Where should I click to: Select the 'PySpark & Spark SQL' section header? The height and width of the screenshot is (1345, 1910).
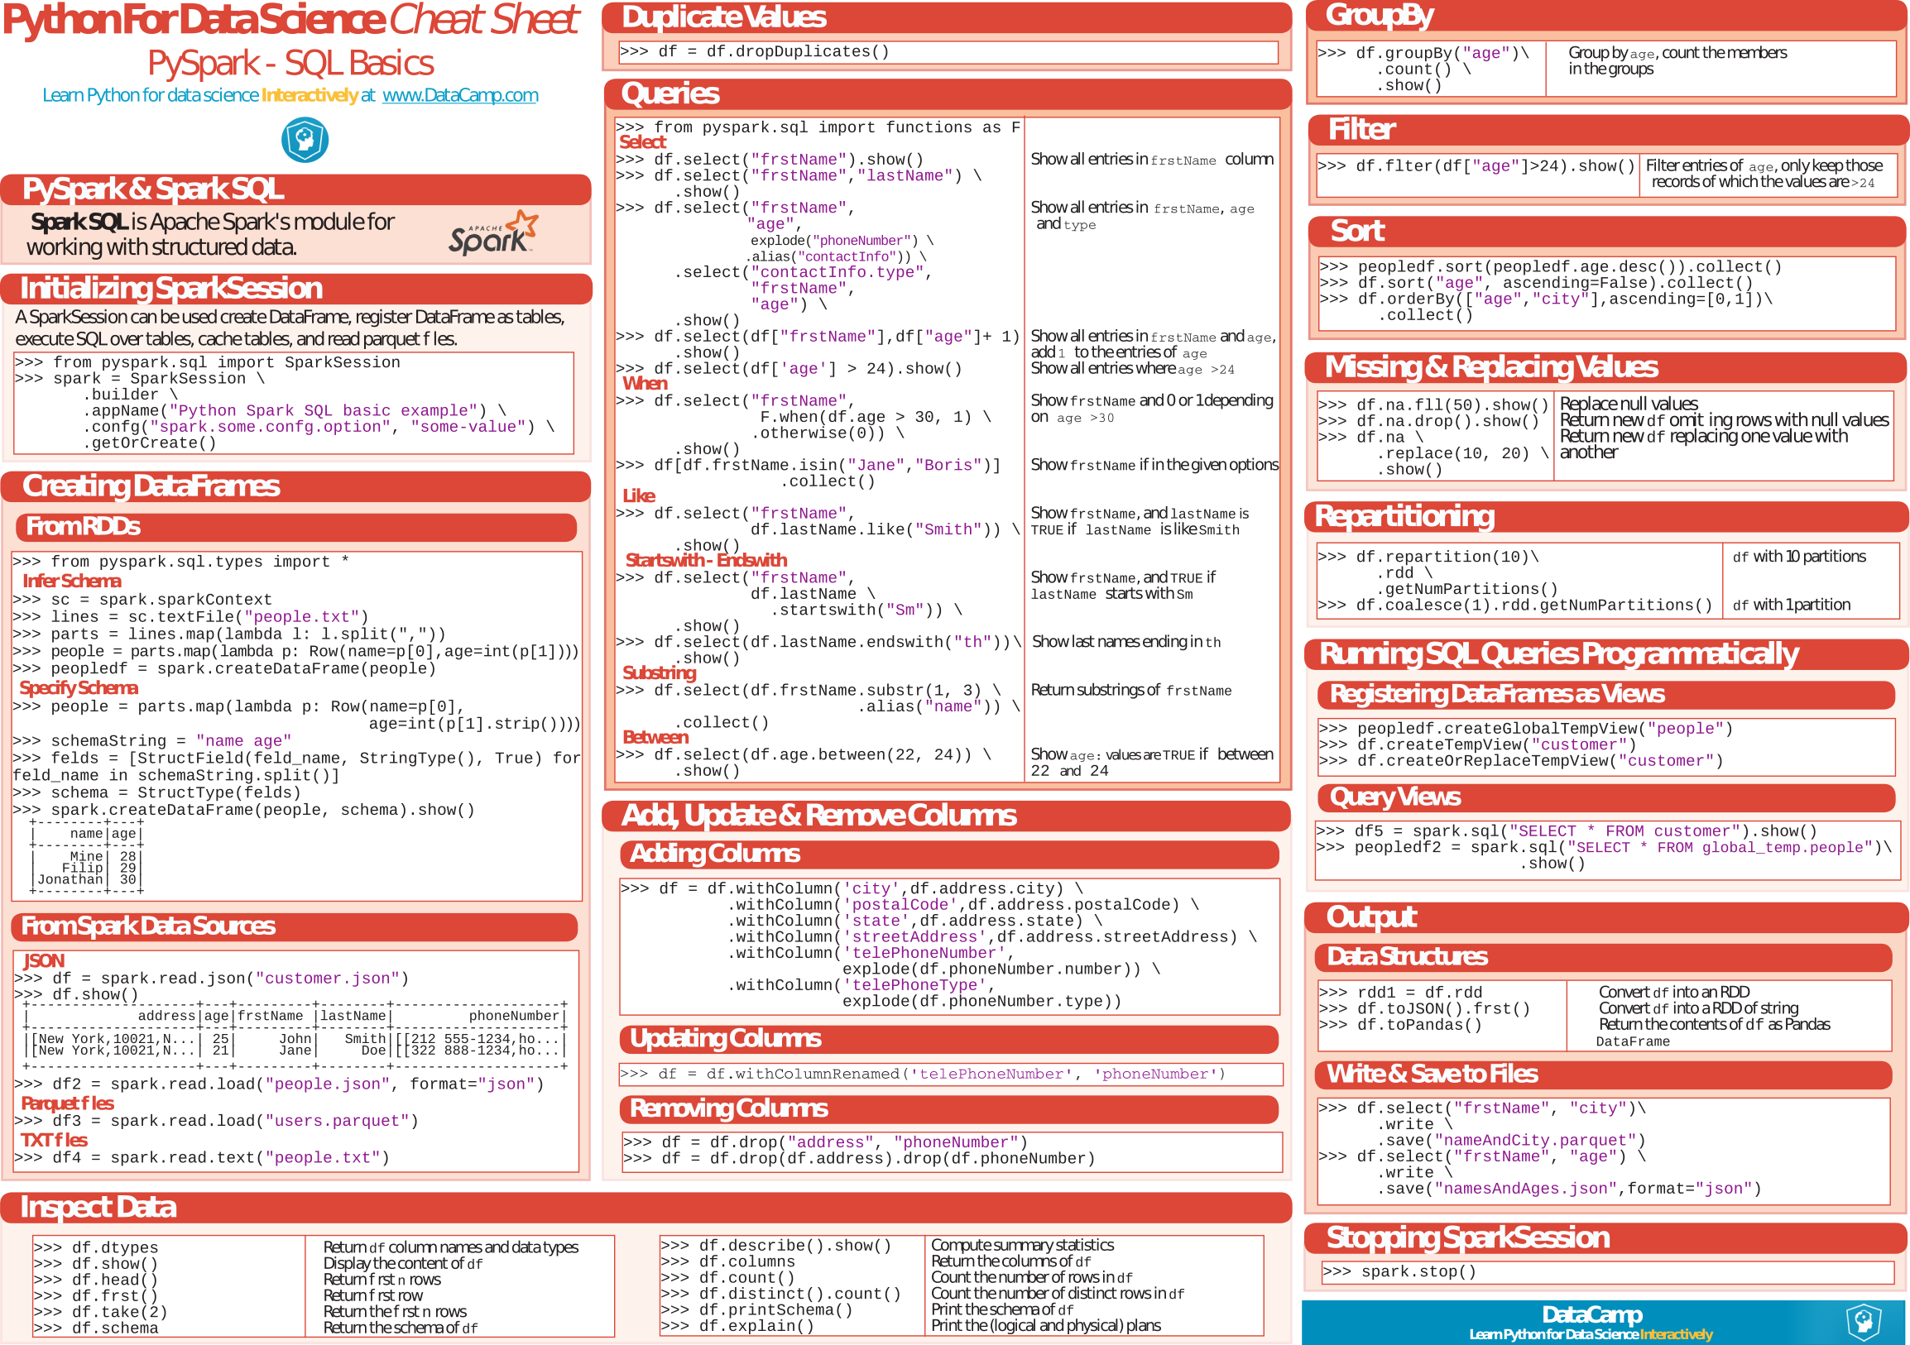(296, 189)
